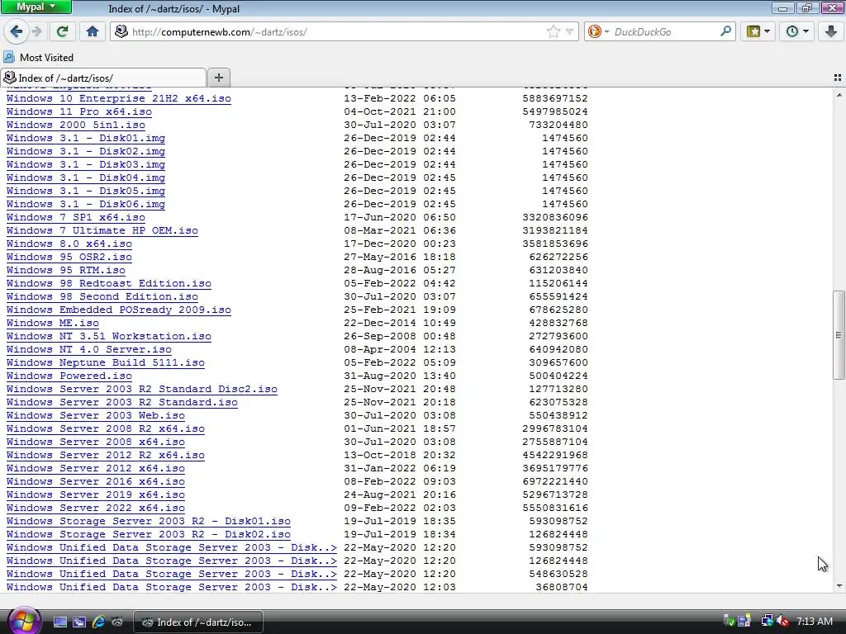846x634 pixels.
Task: Download Windows 10 Enterprise 21H2 x64.iso
Action: pos(119,98)
